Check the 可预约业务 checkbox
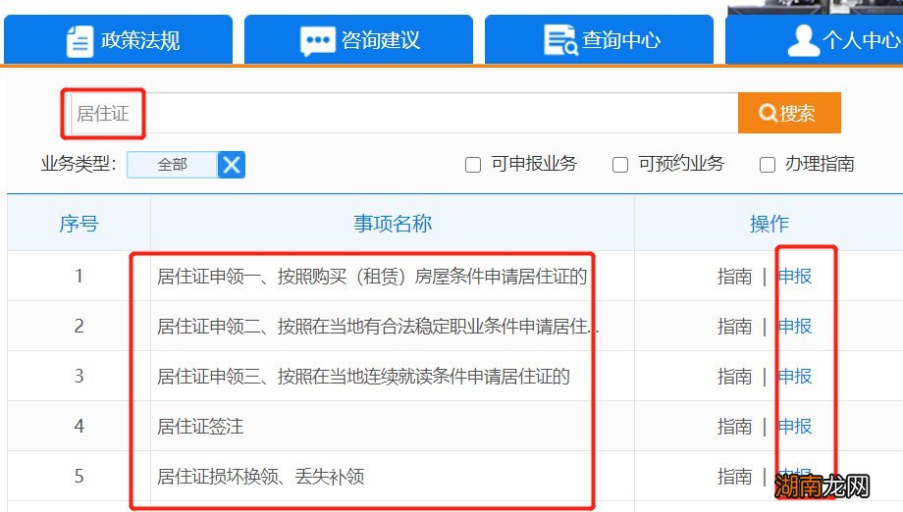This screenshot has height=512, width=903. pos(620,165)
